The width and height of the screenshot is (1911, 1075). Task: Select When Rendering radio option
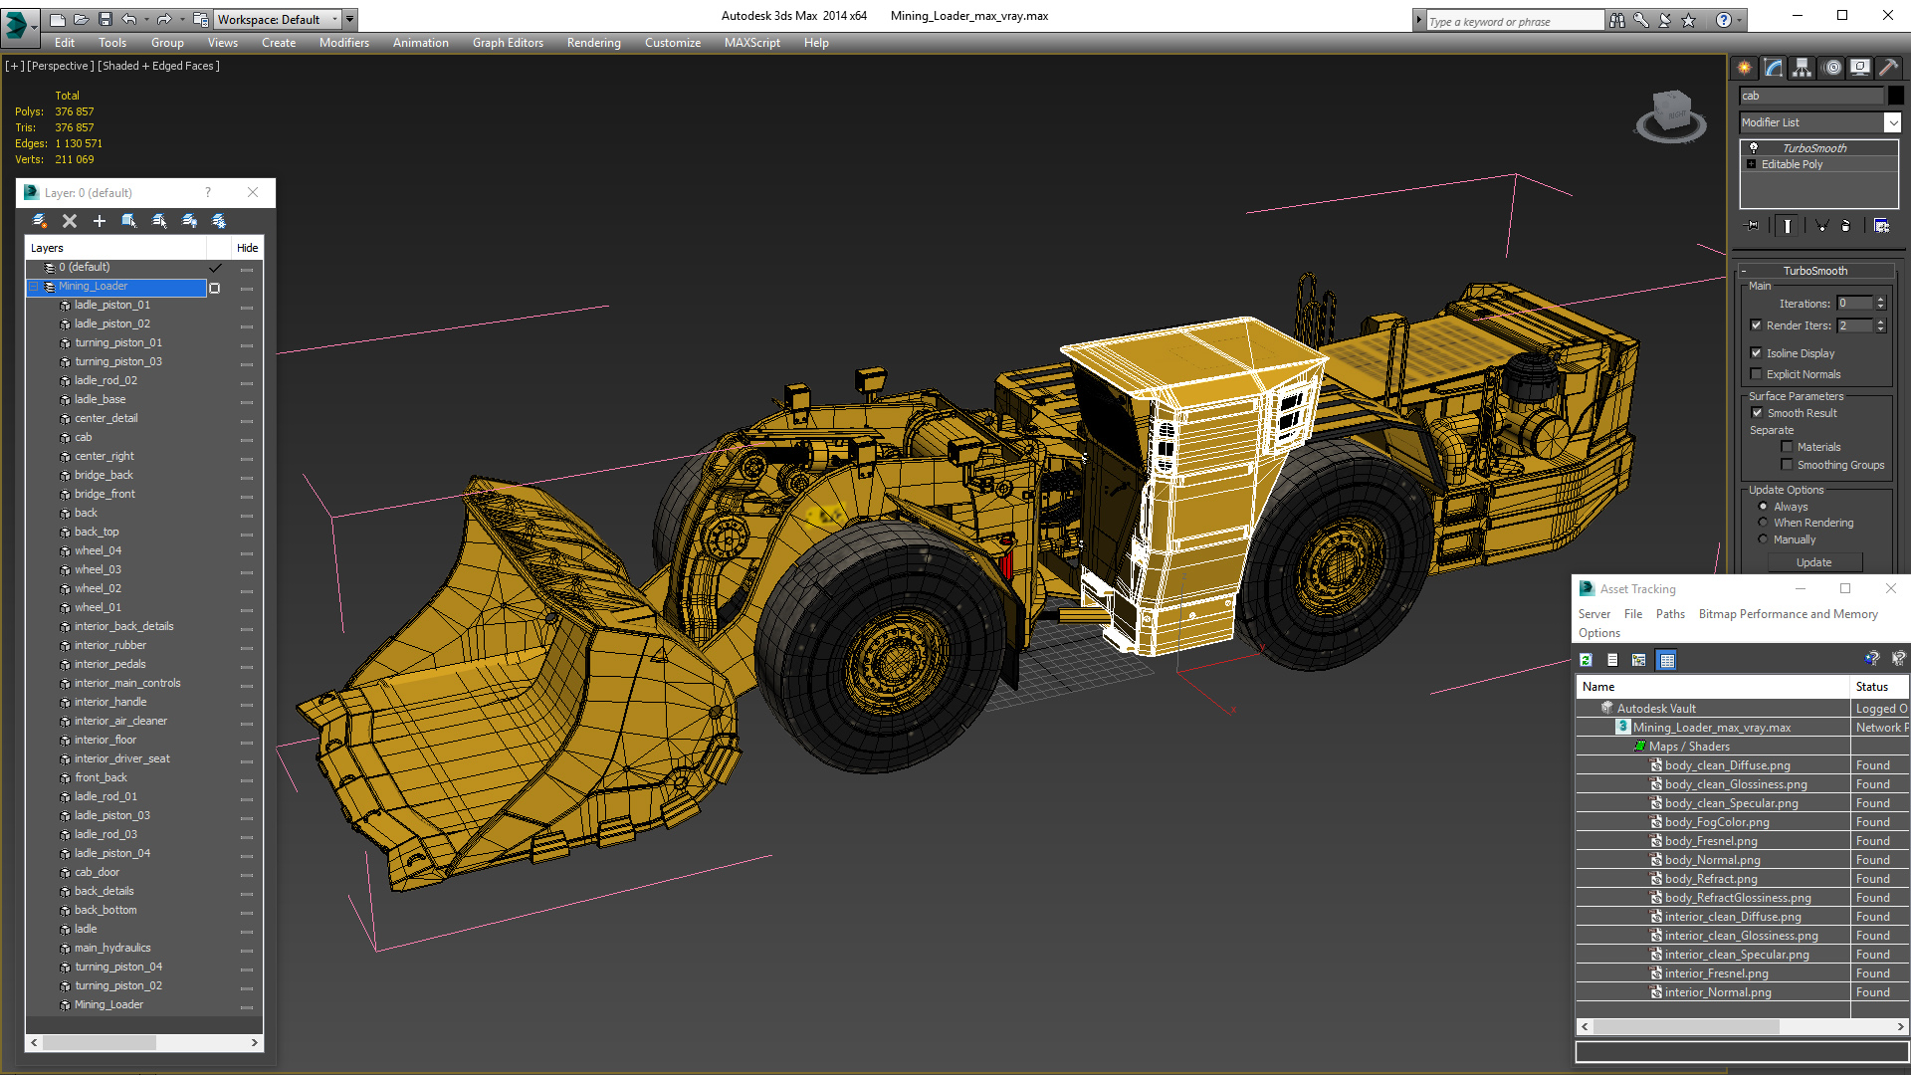coord(1764,523)
